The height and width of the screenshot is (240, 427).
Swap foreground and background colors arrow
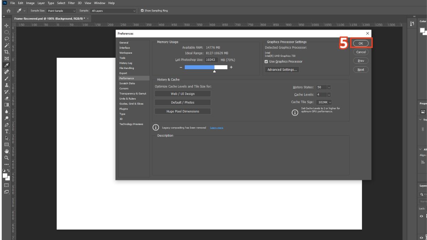pos(9,170)
